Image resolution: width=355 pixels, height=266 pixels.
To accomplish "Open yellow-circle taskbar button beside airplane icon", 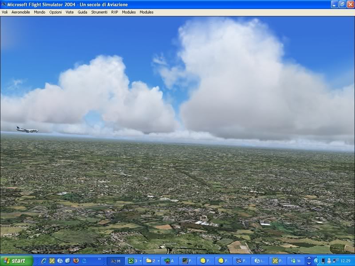I will (x=223, y=261).
